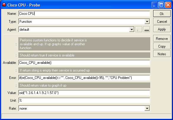Viewport: 173px width, 120px height.
Task: Remove this probe
Action: [x=162, y=38]
